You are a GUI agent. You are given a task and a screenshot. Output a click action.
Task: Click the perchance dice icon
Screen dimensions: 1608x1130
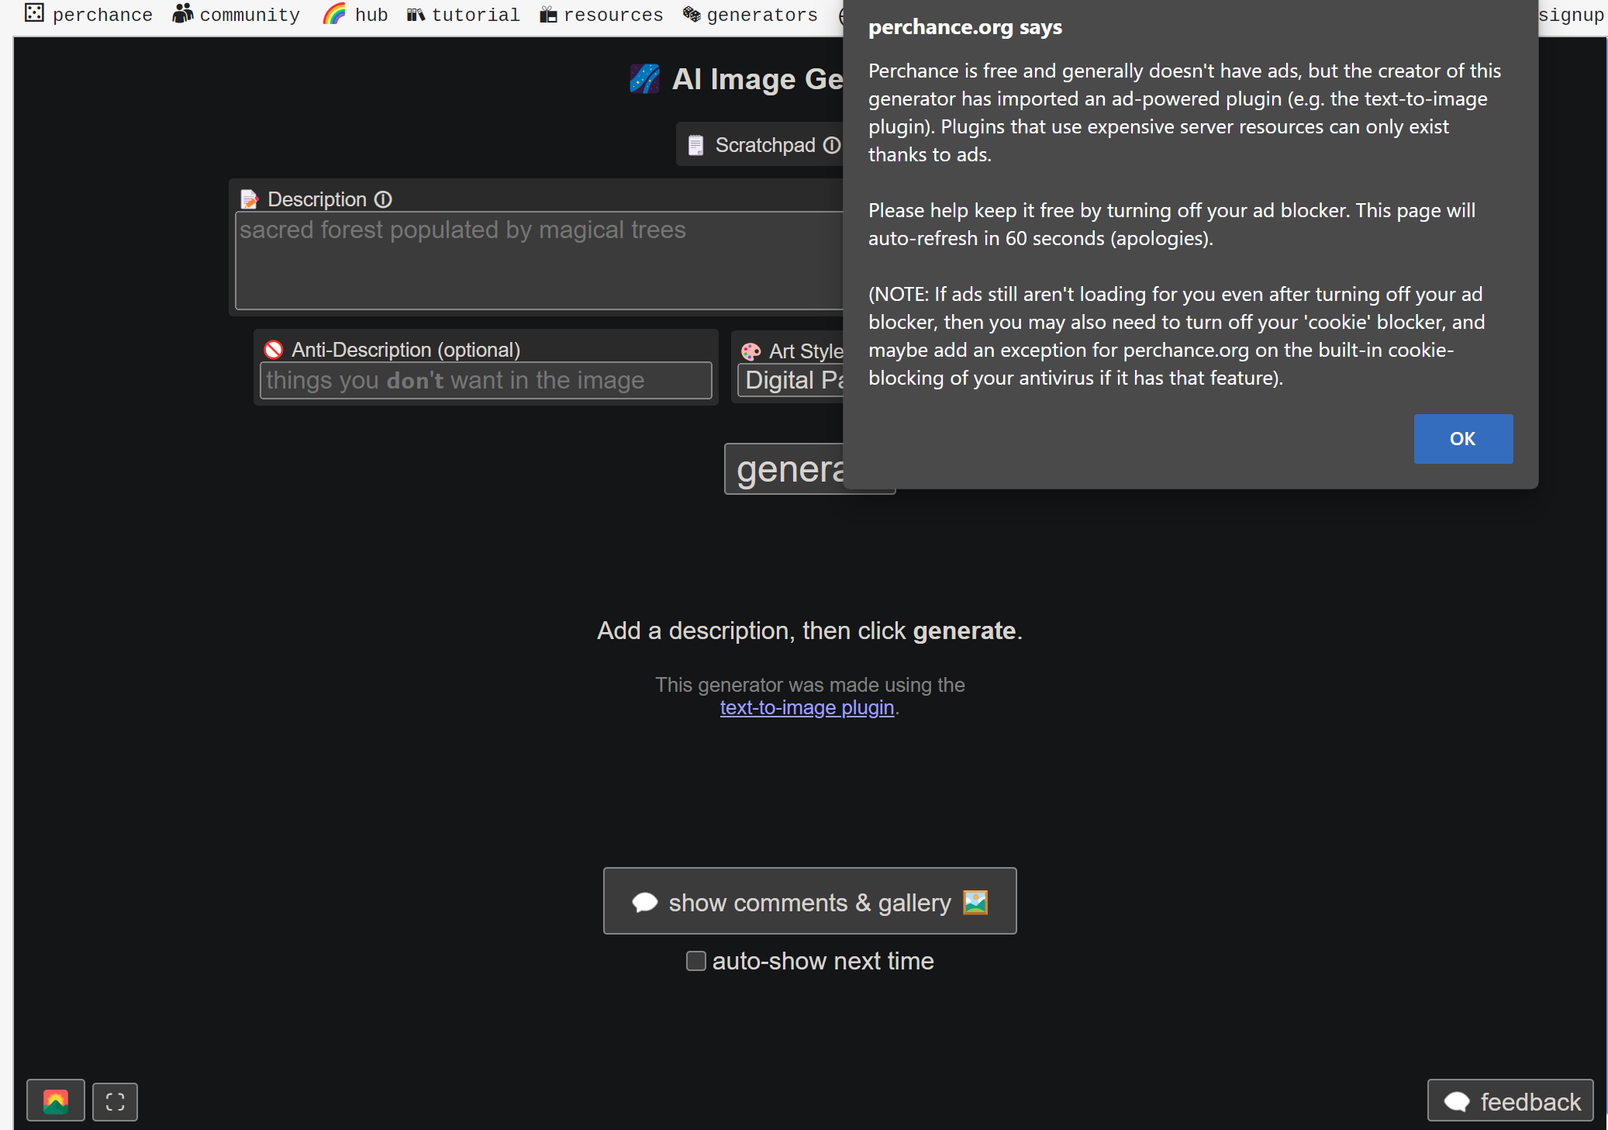[x=34, y=13]
